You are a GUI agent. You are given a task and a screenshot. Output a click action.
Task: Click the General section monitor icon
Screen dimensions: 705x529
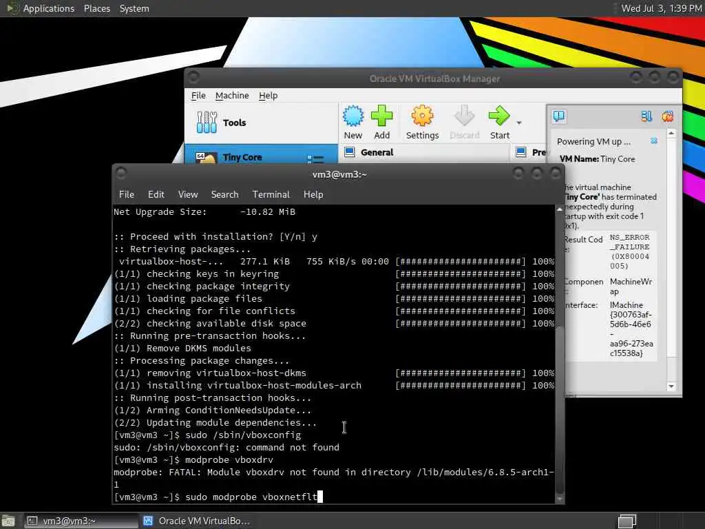[x=349, y=152]
